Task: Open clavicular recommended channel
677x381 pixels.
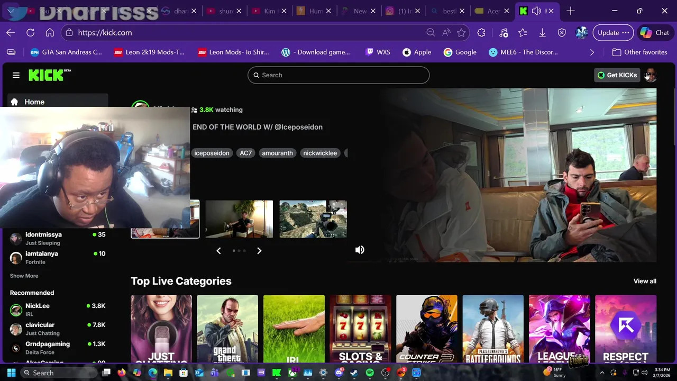Action: click(58, 329)
